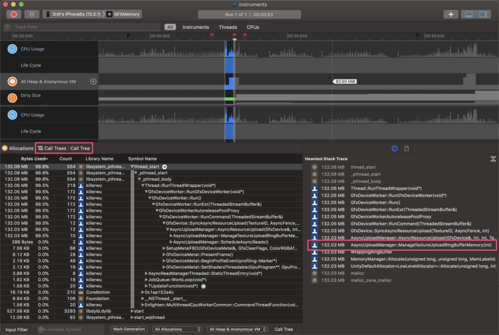The image size is (499, 335).
Task: Collapse GfxDeviceWorker::Run() row
Action: click(150, 198)
